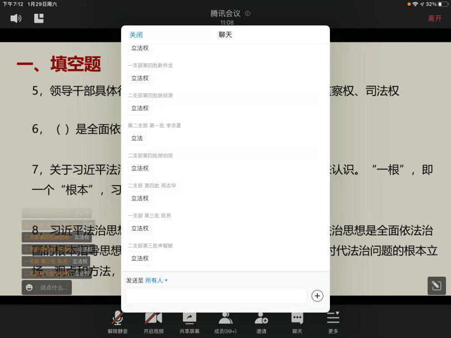451x338 pixels.
Task: Start 共享屏幕 screen sharing
Action: pyautogui.click(x=190, y=321)
